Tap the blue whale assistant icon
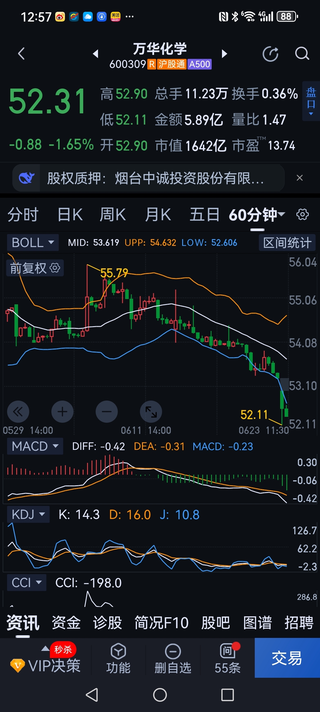Screen dimensions: 320x712 [27, 178]
